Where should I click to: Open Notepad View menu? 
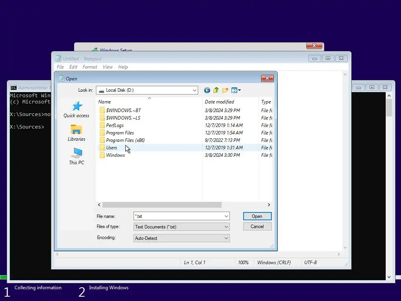click(x=108, y=67)
